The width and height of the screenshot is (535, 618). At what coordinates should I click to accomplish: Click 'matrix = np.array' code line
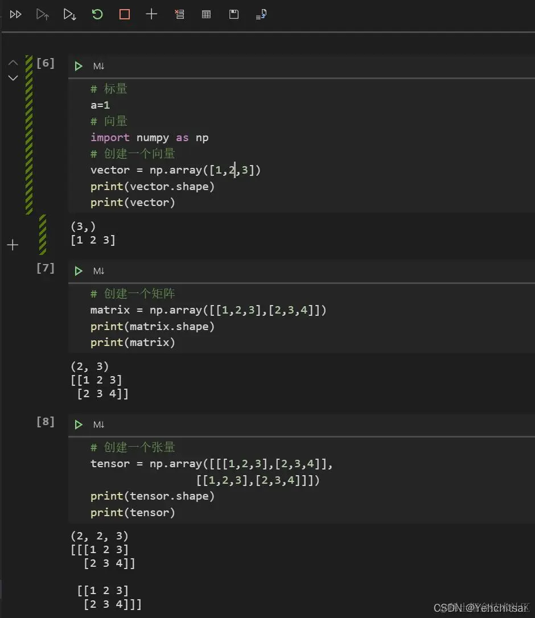click(208, 310)
